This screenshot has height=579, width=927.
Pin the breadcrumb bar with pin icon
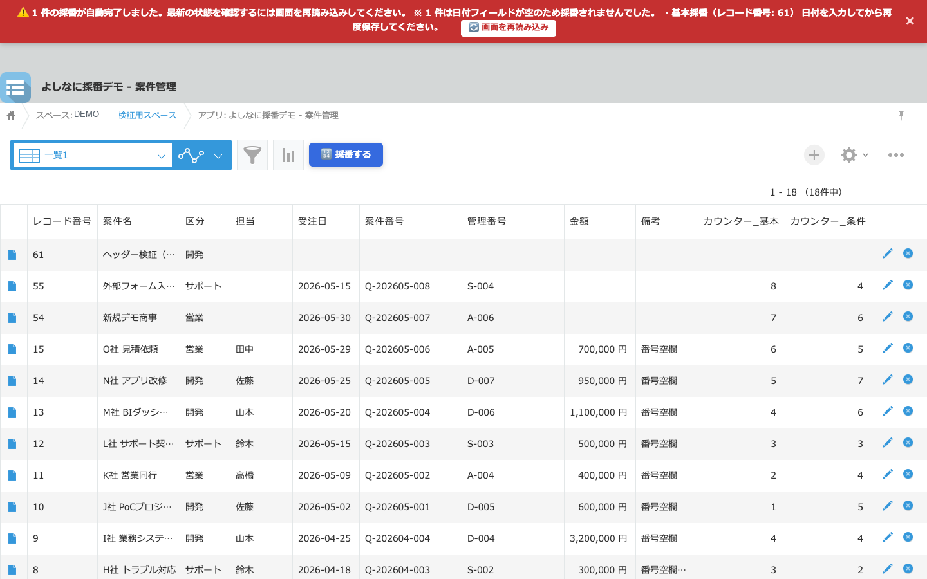click(x=901, y=115)
